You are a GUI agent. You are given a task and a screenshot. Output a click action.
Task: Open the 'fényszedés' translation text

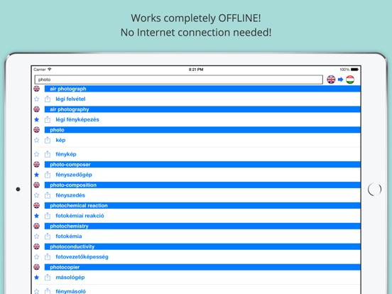coord(70,195)
